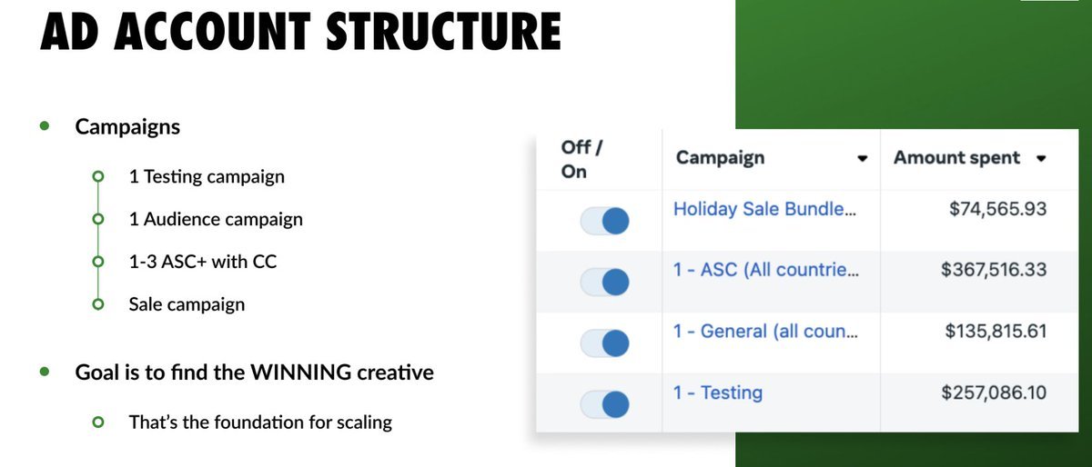The image size is (1092, 467).
Task: Turn off the 1 - General campaign switch
Action: tap(605, 343)
